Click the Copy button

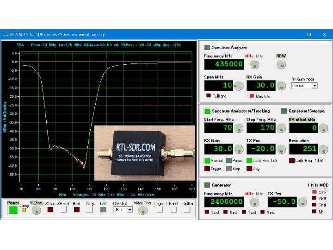coord(90,210)
